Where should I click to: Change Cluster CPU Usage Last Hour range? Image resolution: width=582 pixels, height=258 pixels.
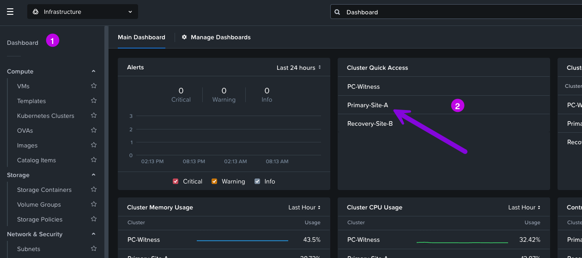pyautogui.click(x=524, y=207)
